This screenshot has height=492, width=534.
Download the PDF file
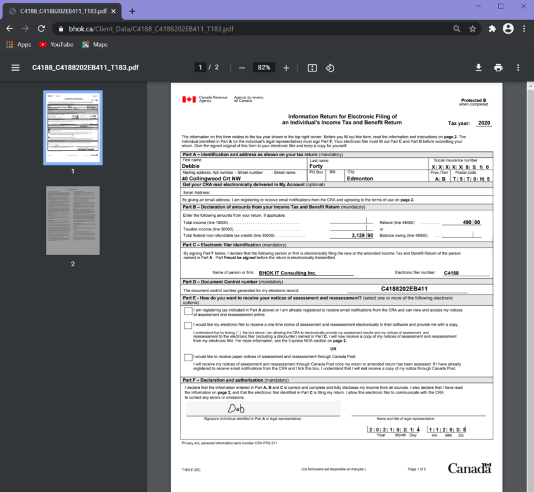479,68
